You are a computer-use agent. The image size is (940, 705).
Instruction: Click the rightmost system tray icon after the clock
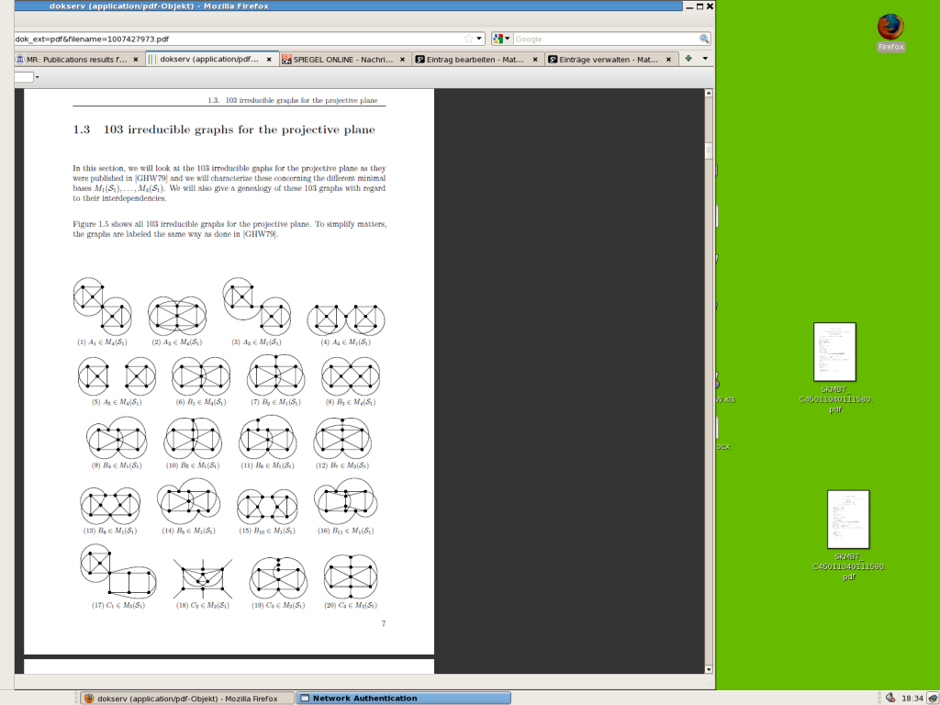[x=933, y=698]
